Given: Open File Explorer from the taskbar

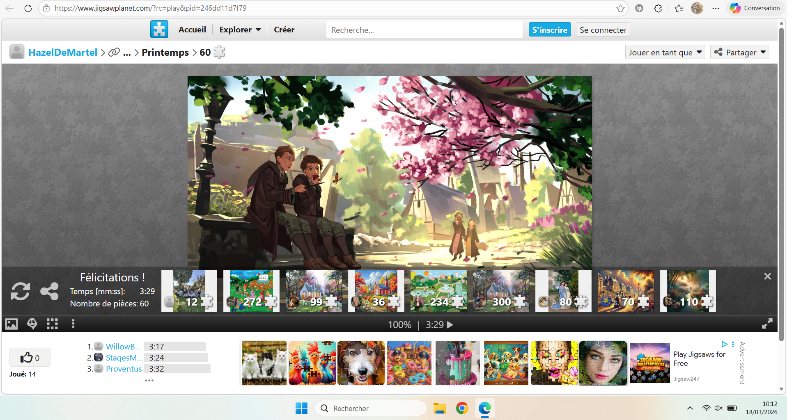Looking at the screenshot, I should pyautogui.click(x=439, y=408).
